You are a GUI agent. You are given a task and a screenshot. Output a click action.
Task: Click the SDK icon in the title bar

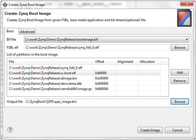pos(5,5)
